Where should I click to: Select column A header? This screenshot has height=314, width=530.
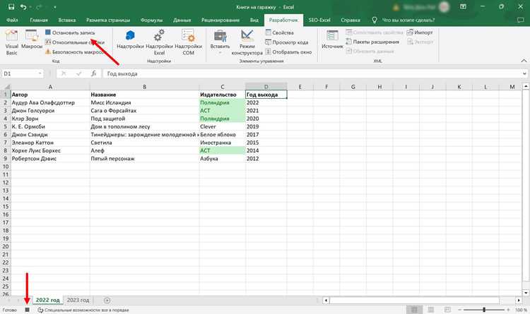coord(50,87)
